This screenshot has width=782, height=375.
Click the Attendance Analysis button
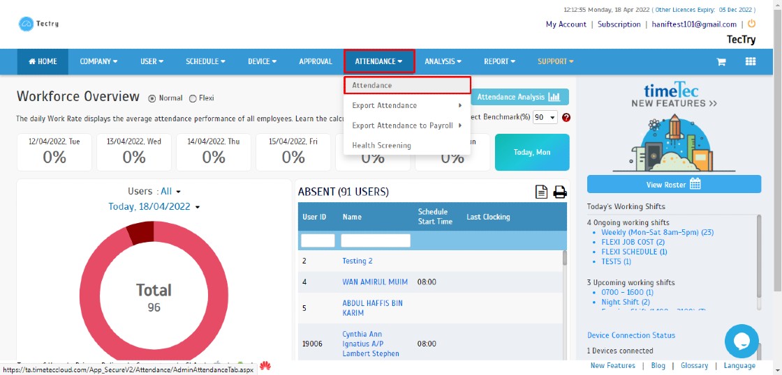pyautogui.click(x=519, y=97)
